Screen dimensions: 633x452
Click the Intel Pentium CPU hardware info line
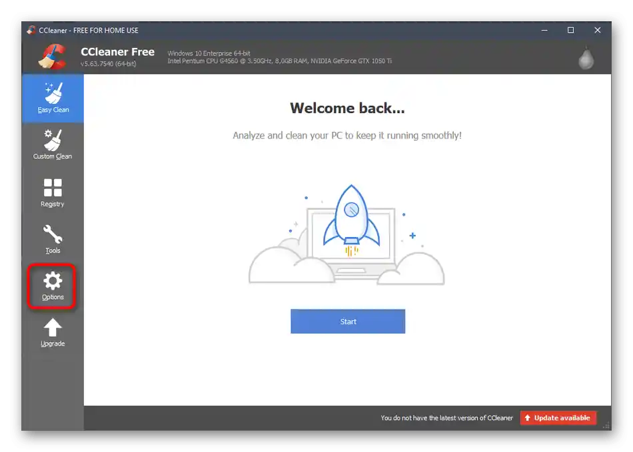point(279,61)
